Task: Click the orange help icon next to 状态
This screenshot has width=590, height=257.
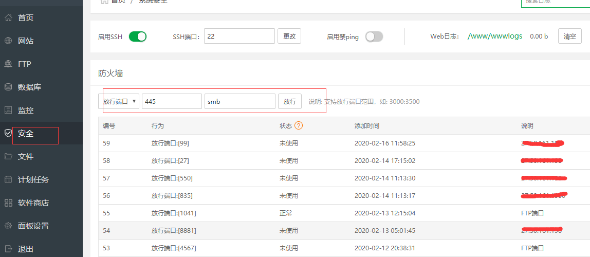Action: coord(299,126)
